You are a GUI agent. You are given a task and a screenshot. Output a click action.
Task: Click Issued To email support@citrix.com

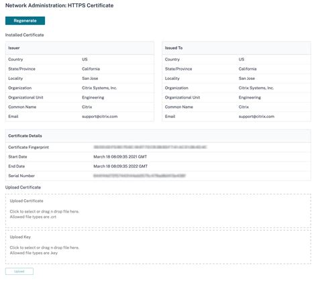[256, 117]
